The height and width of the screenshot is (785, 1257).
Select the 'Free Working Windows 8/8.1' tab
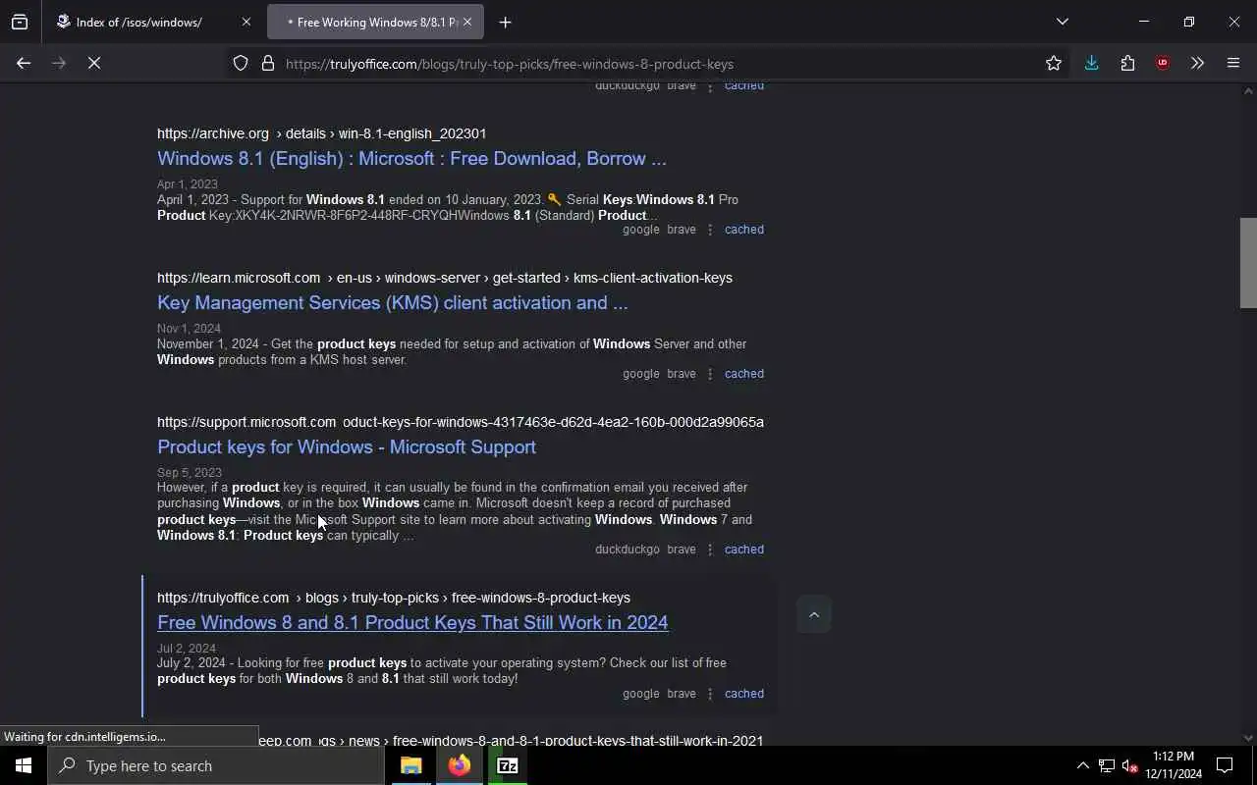375,22
